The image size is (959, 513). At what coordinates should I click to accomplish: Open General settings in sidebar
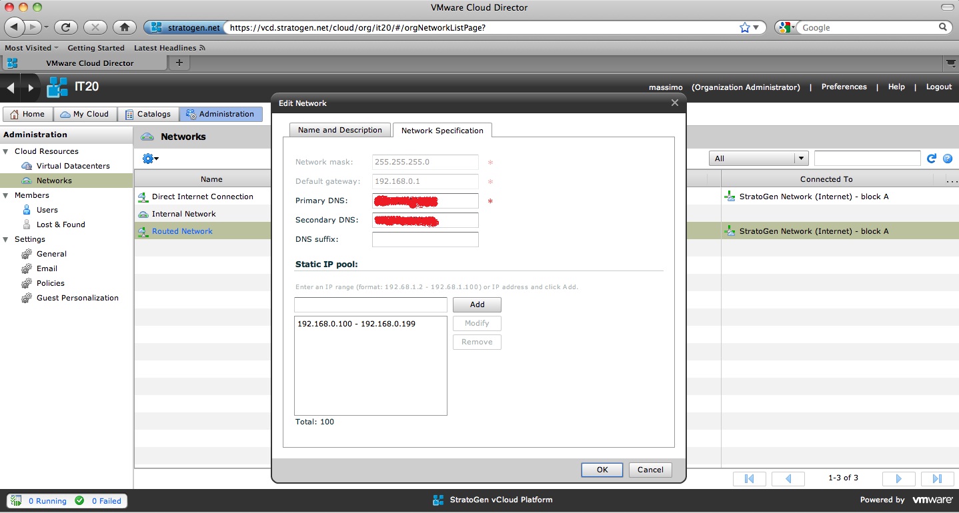51,254
